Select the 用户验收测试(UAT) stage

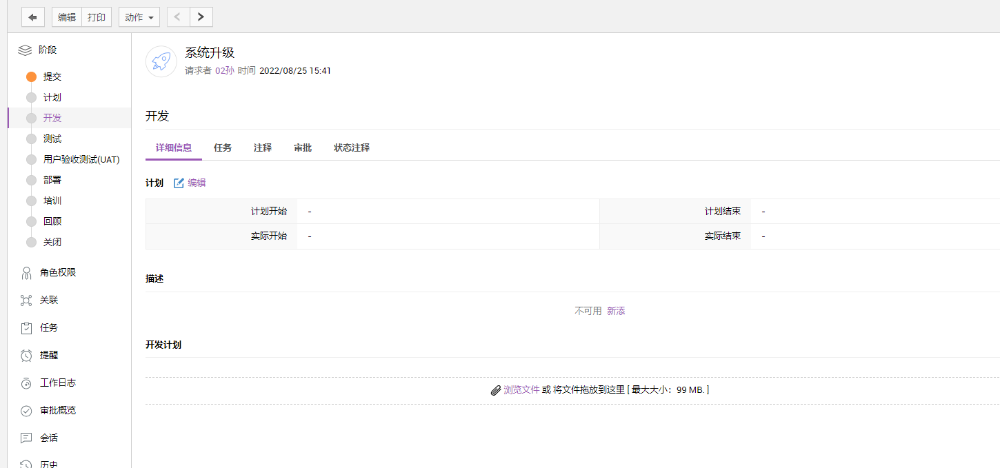click(81, 159)
